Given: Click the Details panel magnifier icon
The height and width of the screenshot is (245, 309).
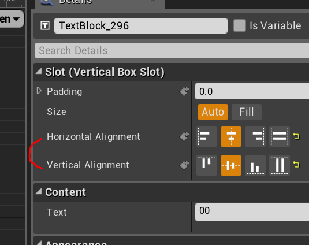Looking at the screenshot, I should [x=47, y=2].
